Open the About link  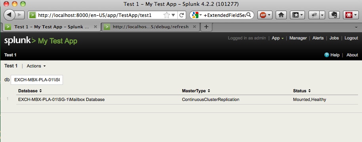click(x=352, y=55)
